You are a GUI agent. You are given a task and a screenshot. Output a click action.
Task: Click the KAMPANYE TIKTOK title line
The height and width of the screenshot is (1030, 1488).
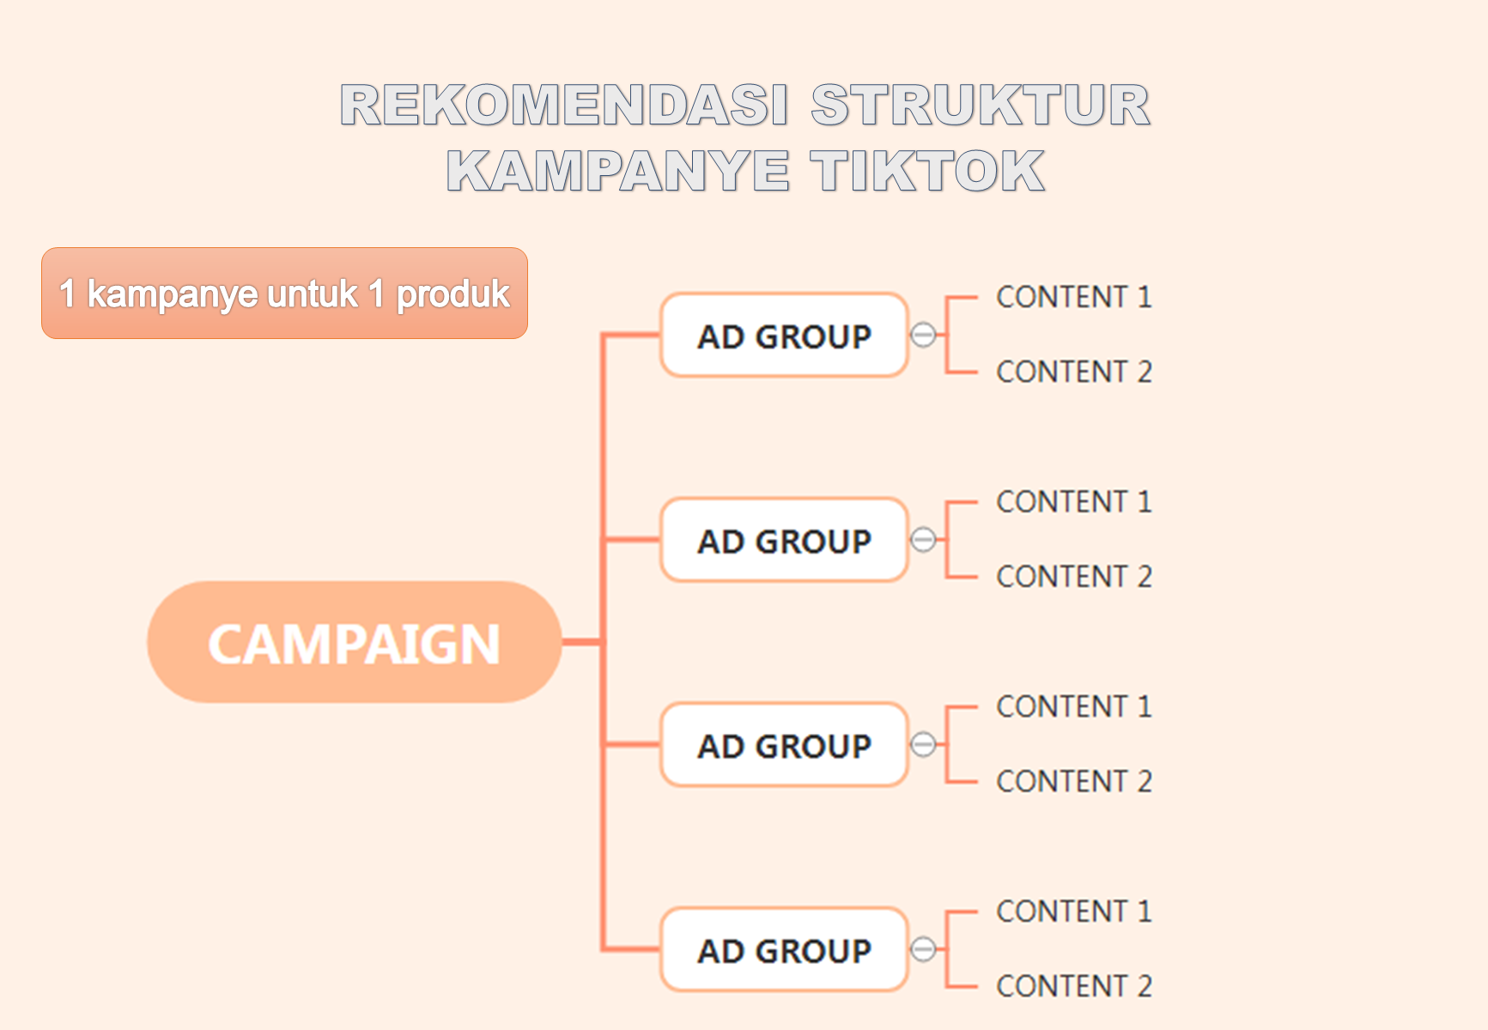tap(745, 170)
